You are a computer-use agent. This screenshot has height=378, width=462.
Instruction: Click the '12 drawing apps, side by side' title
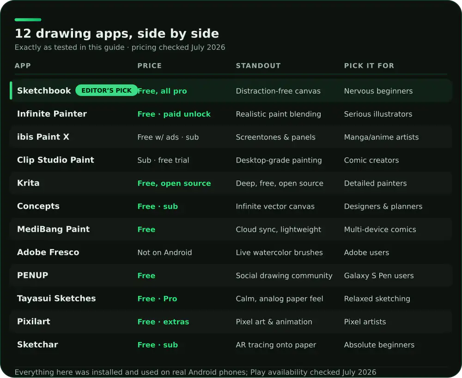(x=117, y=34)
